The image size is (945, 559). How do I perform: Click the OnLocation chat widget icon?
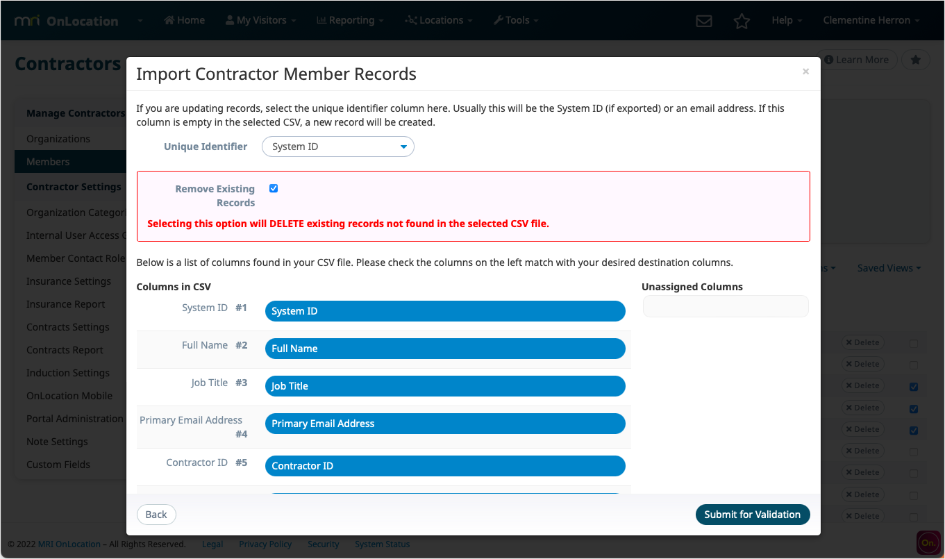click(x=928, y=542)
